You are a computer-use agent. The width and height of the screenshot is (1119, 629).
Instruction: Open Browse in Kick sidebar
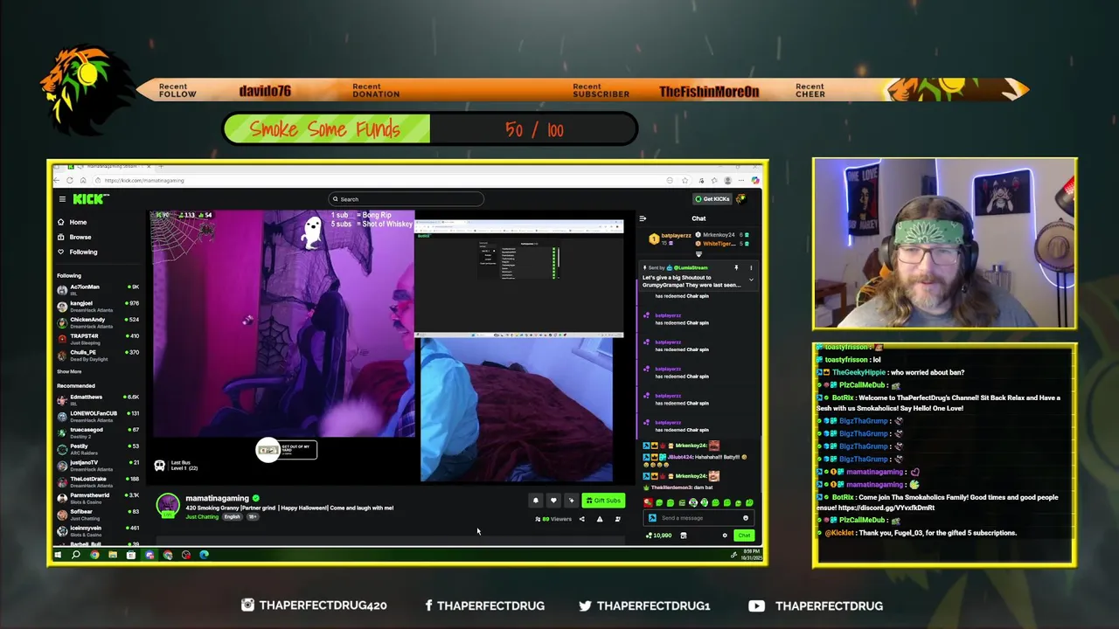click(73, 237)
